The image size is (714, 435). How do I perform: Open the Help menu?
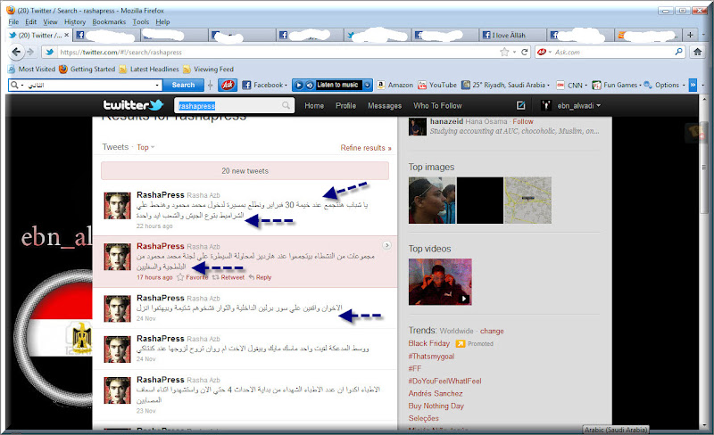[162, 22]
